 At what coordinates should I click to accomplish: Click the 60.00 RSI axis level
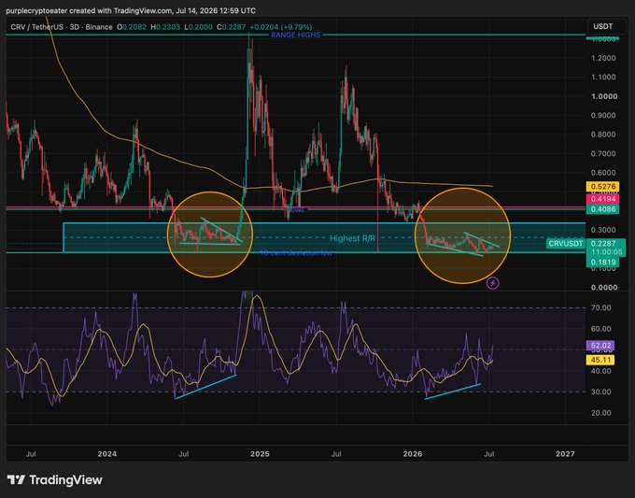[x=601, y=329]
